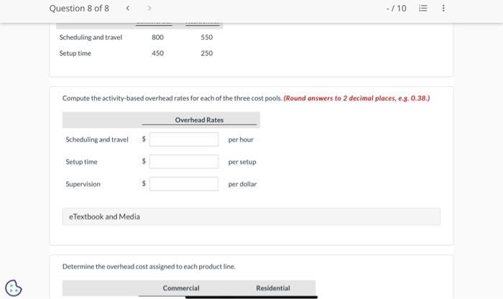The width and height of the screenshot is (503, 299).
Task: Click 'Determine the overhead cost assigned' text
Action: pyautogui.click(x=149, y=266)
